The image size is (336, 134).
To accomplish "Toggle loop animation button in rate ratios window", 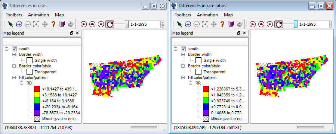I will point(278,24).
